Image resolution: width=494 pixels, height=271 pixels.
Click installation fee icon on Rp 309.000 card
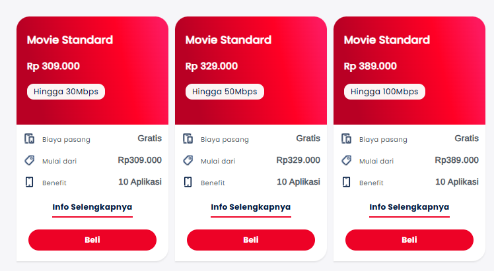point(29,138)
